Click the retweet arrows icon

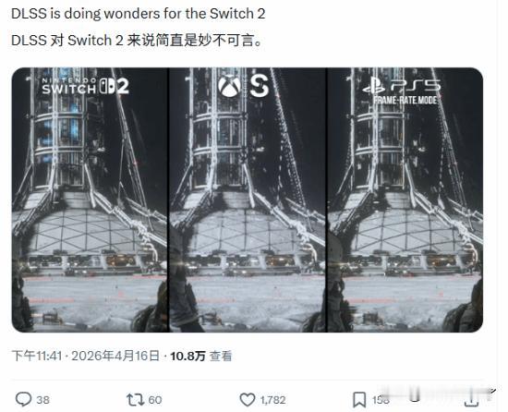[x=136, y=399]
